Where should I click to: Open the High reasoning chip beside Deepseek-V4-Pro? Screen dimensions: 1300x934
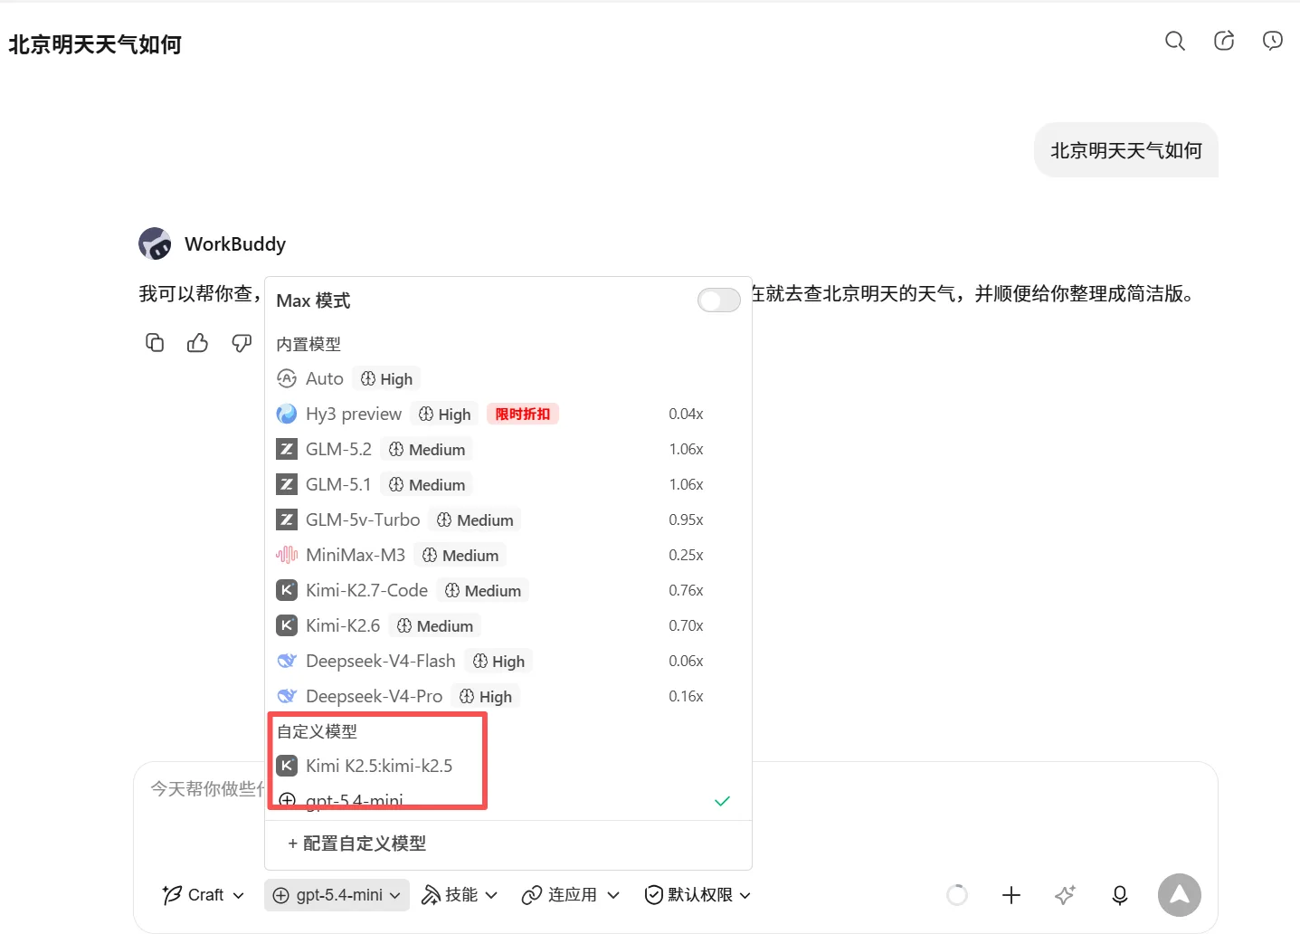pos(486,696)
